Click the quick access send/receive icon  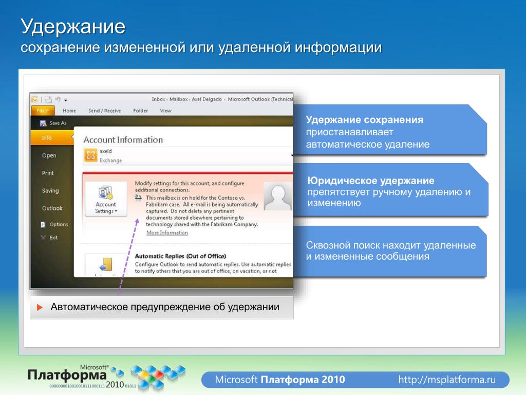click(48, 99)
